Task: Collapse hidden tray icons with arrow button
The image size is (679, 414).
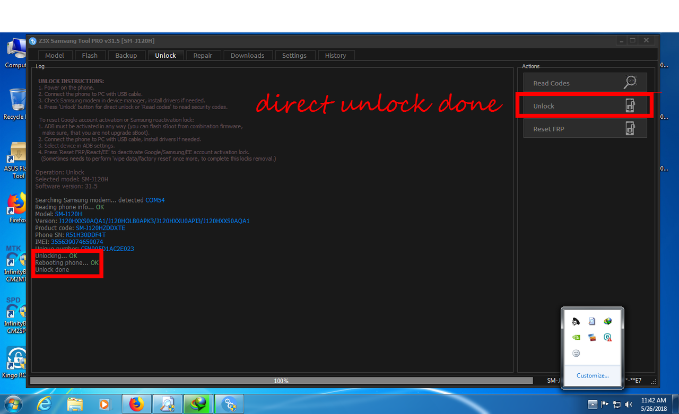Action: (593, 404)
